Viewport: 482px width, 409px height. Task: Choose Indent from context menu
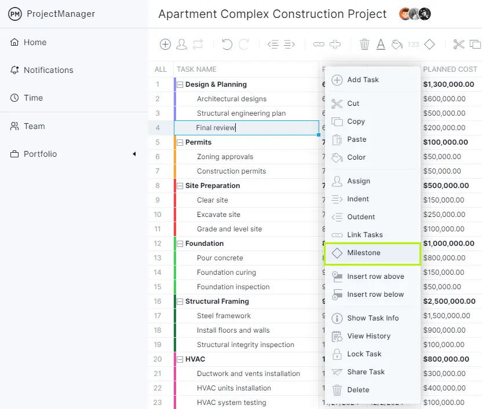click(373, 199)
